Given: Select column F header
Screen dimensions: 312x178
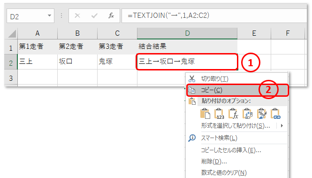Looking at the screenshot, I should [288, 33].
